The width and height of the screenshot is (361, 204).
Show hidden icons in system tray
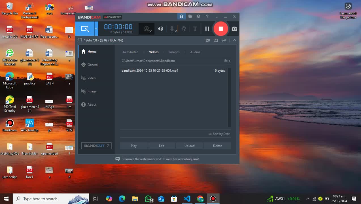tap(307, 199)
